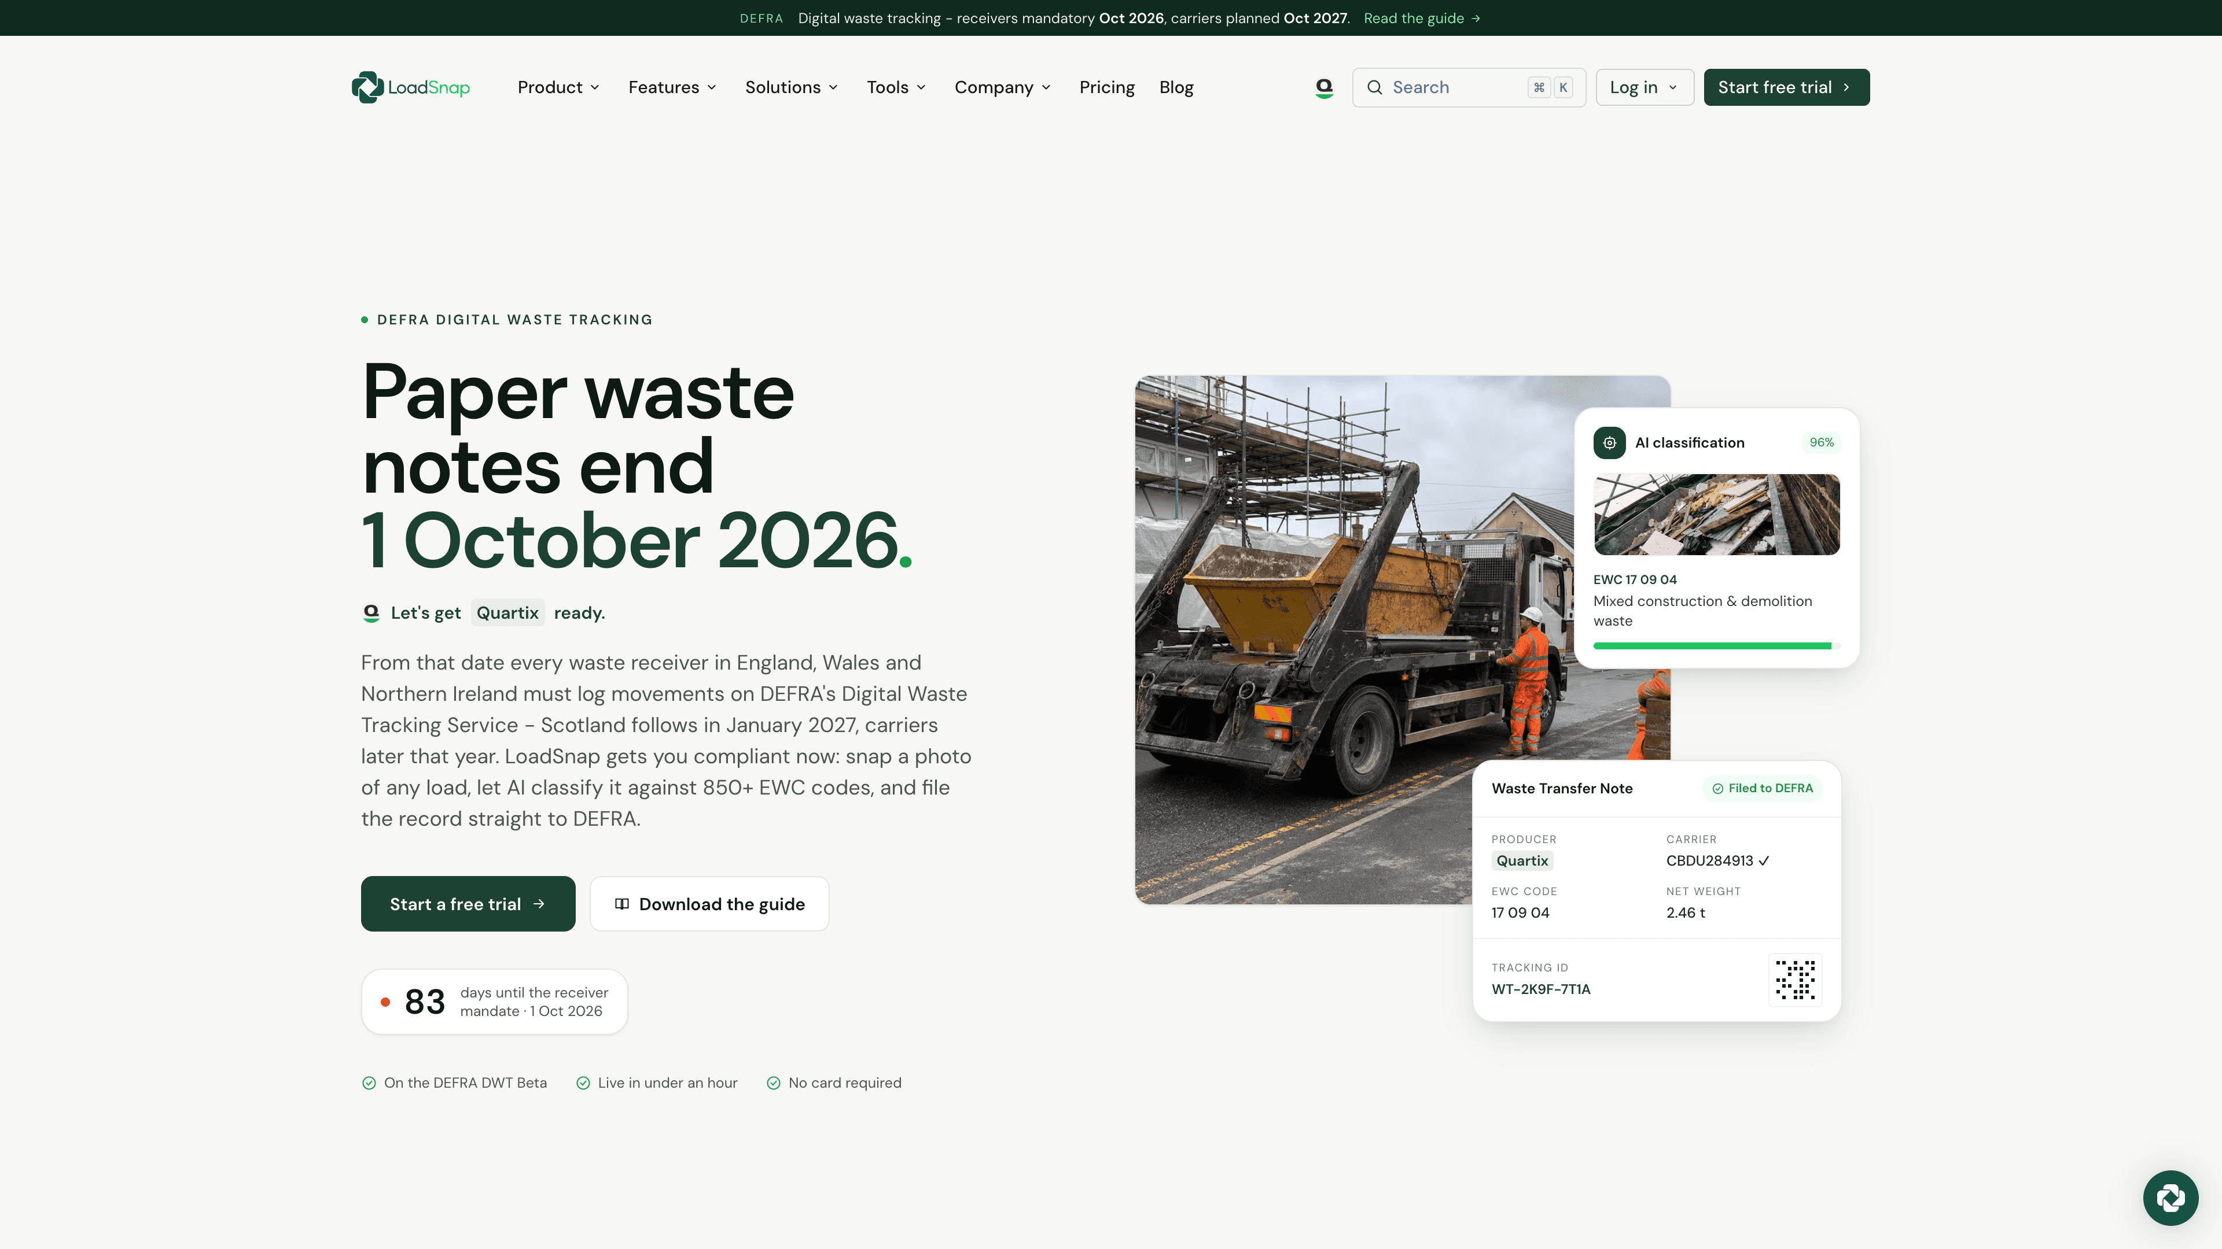Focus the Search input field
The image size is (2222, 1249).
[x=1468, y=87]
